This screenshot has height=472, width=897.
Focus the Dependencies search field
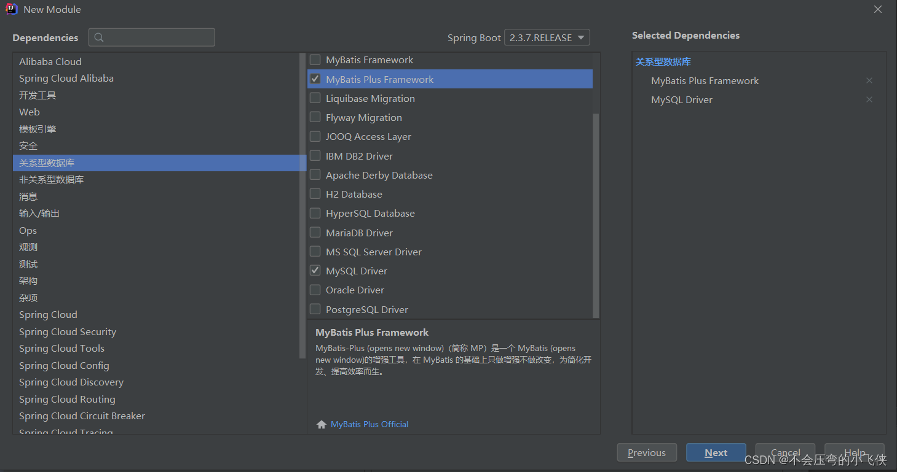coord(152,37)
